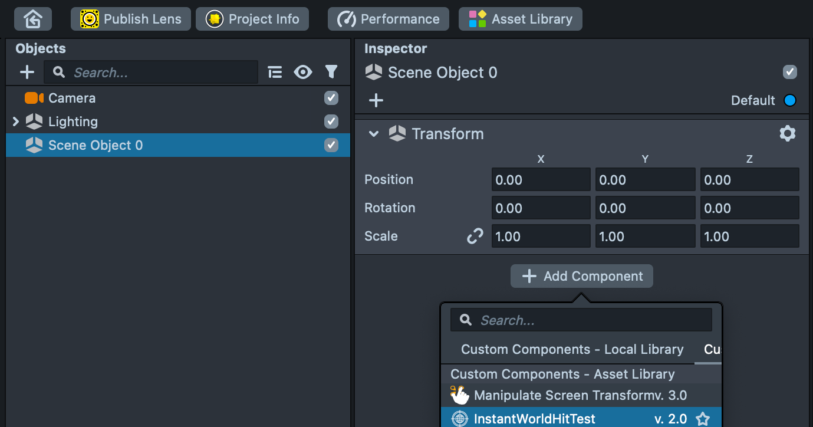Toggle the Inspector Scene Object 0 enabled checkbox

(789, 73)
